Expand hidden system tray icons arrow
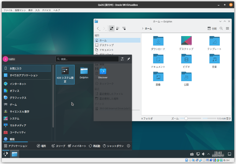Viewport: 236px width, 164px height. (x=209, y=154)
